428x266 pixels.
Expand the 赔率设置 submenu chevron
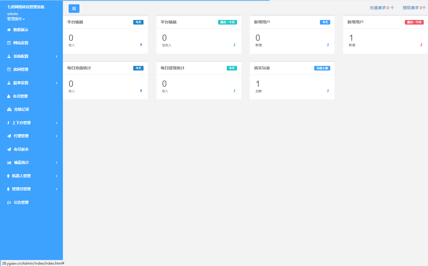coord(57,83)
